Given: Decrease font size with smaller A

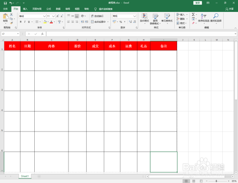Looking at the screenshot, I should [62, 16].
